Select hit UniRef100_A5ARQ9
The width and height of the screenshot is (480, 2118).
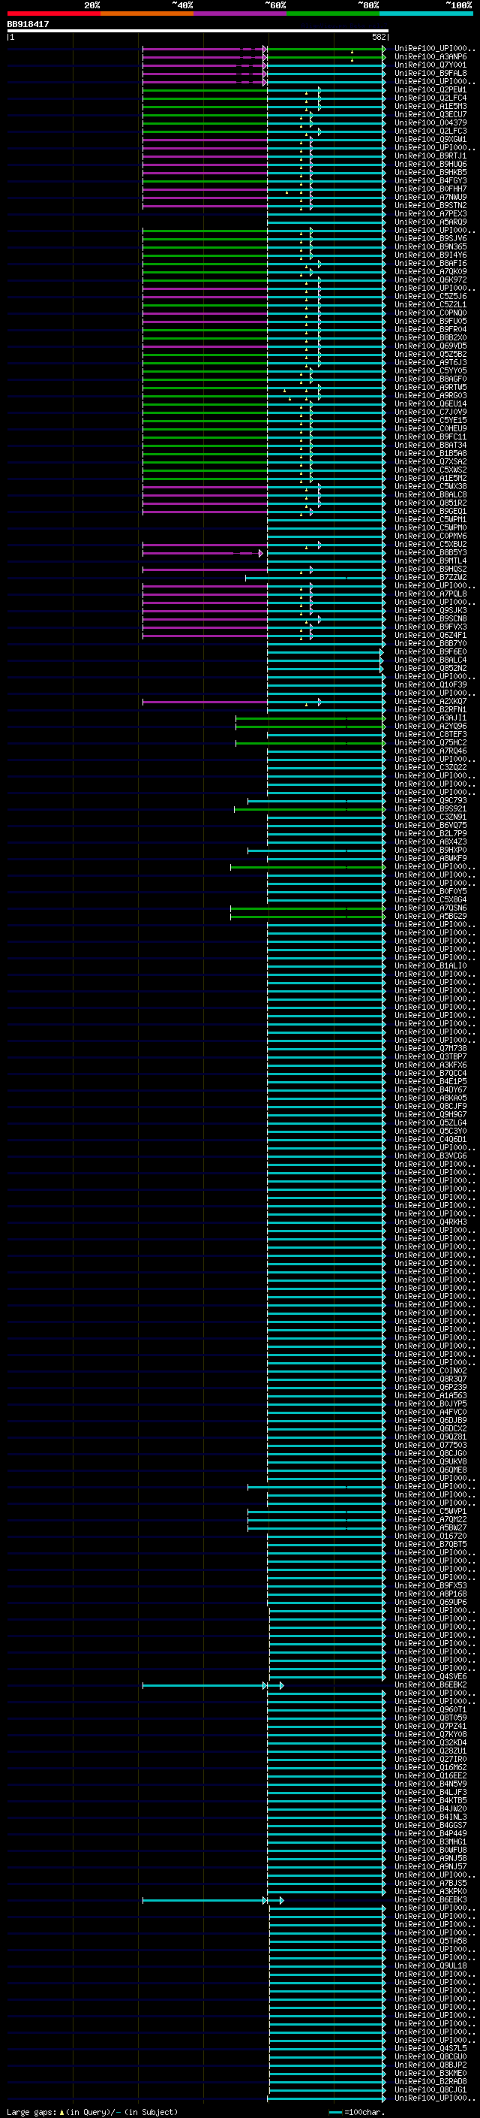pyautogui.click(x=430, y=222)
